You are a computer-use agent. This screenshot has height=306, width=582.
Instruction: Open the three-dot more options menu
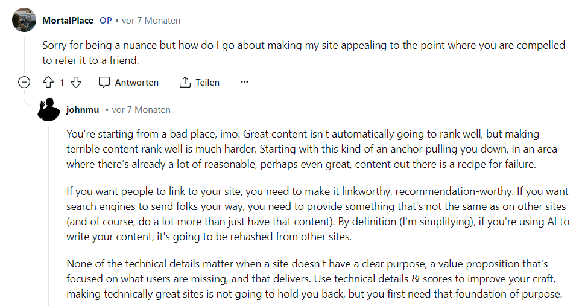tap(244, 82)
